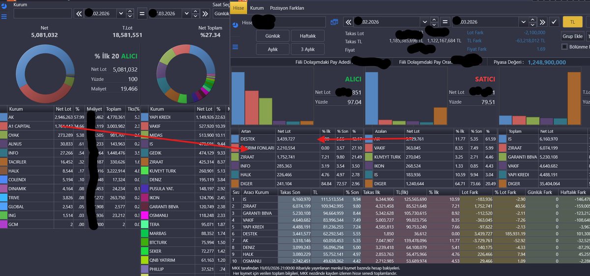
Task: Select the Günlük period button
Action: point(273,36)
